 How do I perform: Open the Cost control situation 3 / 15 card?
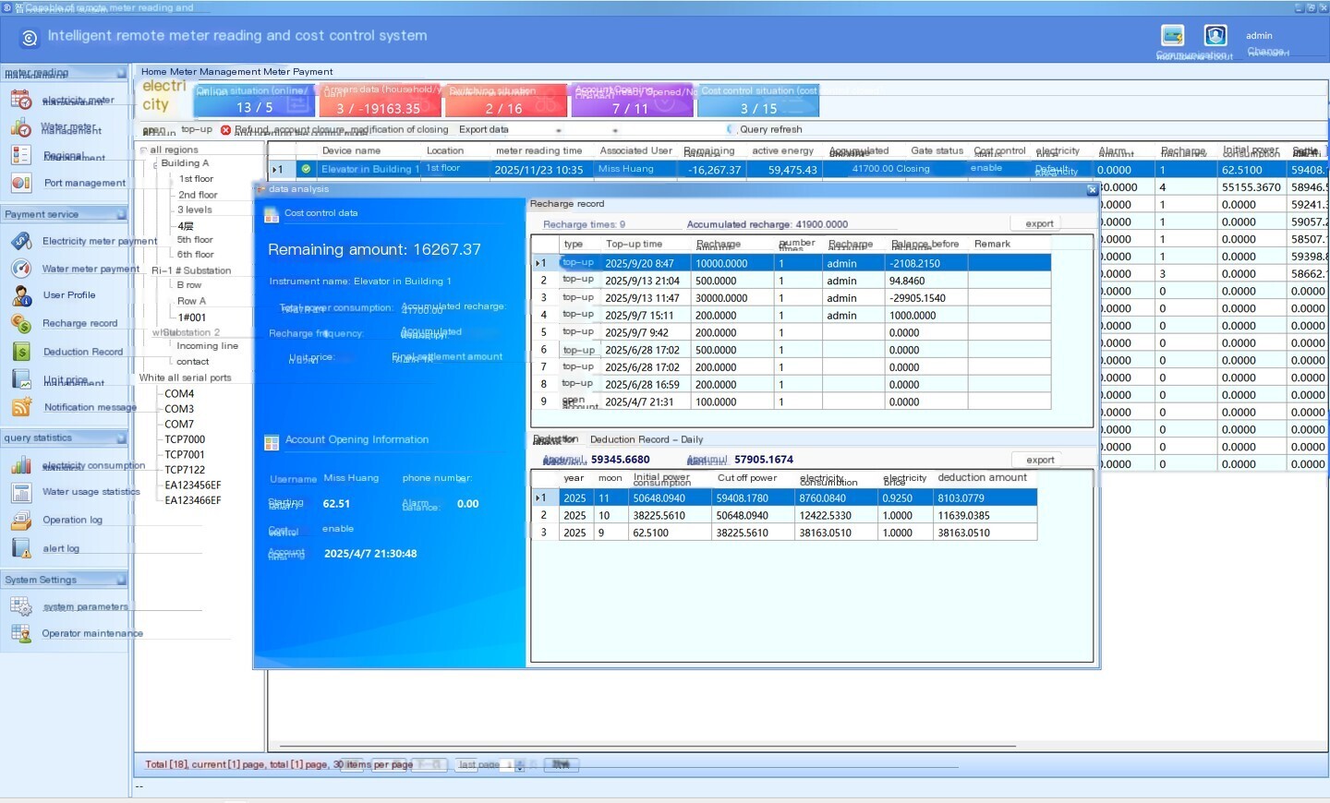click(x=758, y=101)
